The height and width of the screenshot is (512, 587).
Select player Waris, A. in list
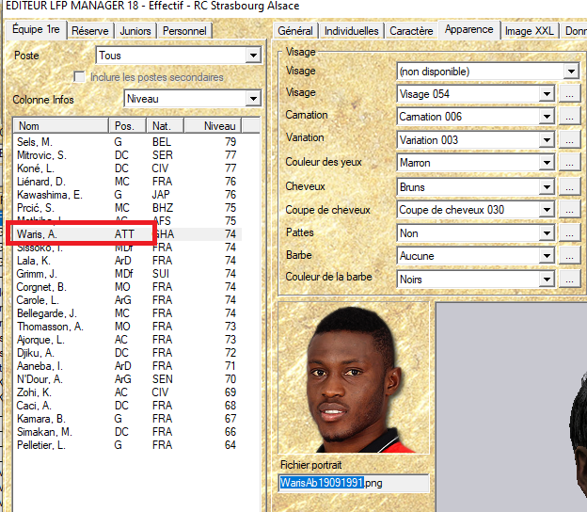[x=127, y=234]
